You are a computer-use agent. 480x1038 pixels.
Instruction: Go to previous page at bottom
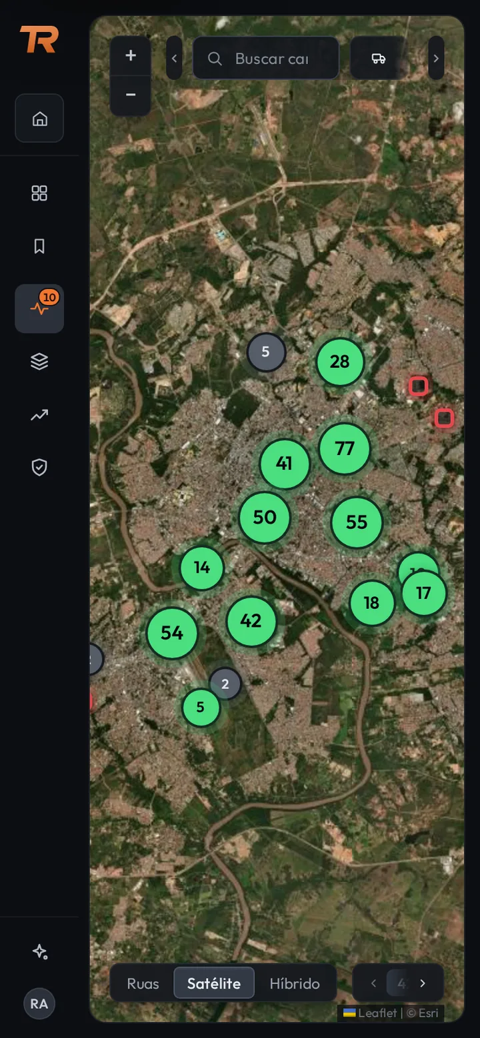coord(373,983)
